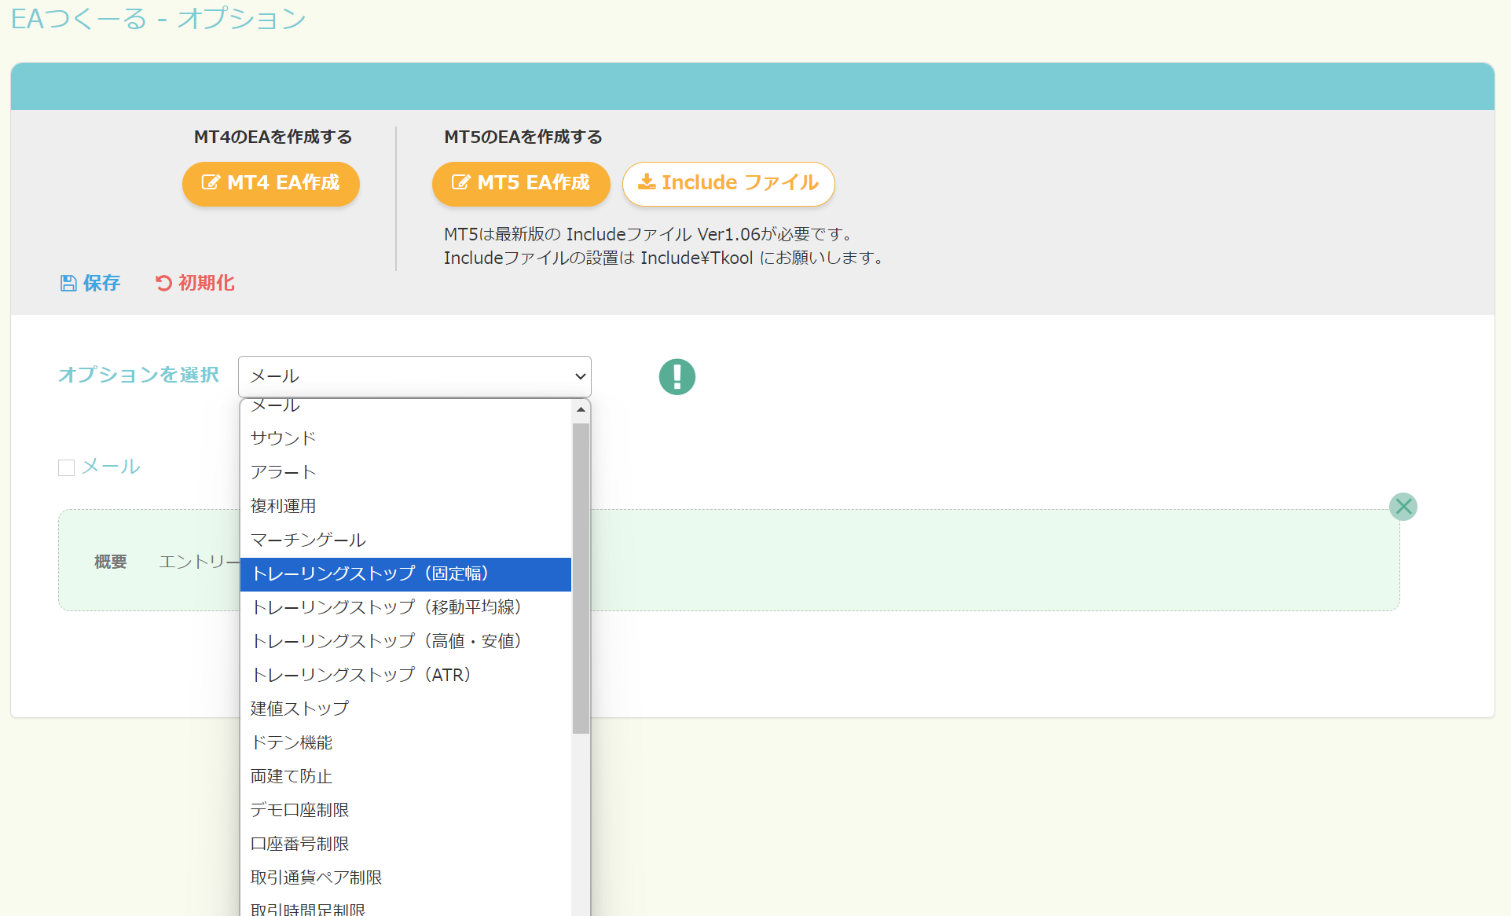Pick マーチンゲール from the list
The width and height of the screenshot is (1511, 916).
coord(308,540)
